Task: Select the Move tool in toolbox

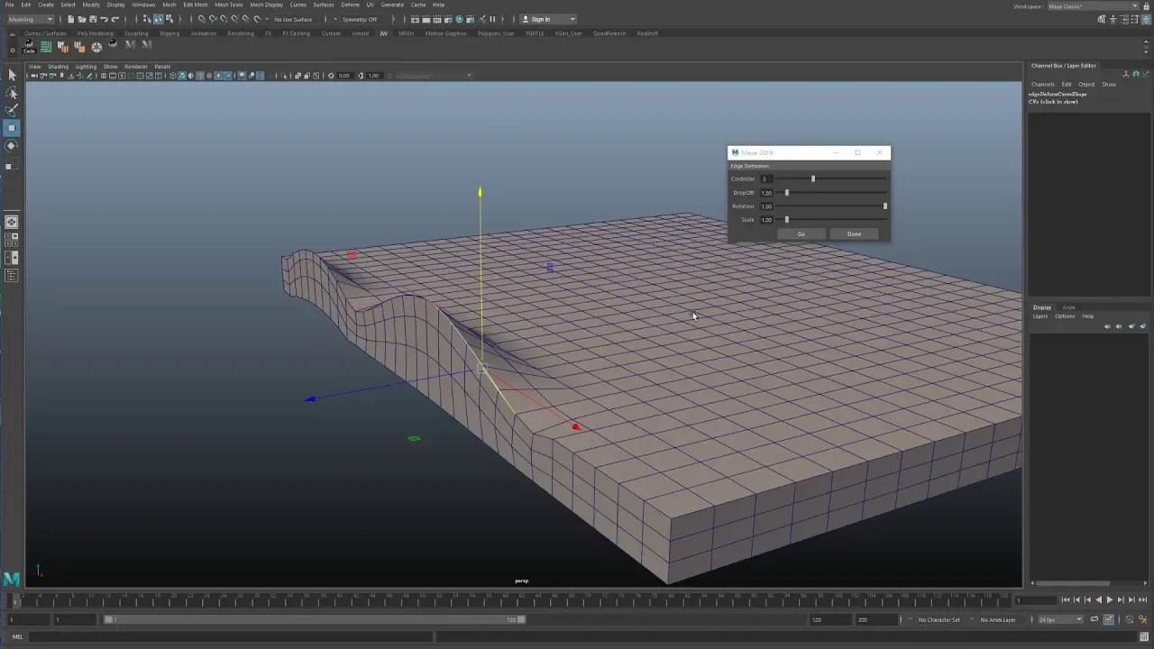Action: (x=12, y=128)
